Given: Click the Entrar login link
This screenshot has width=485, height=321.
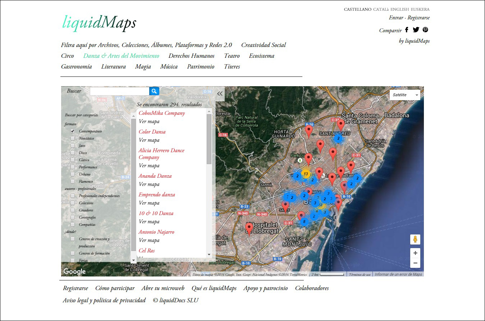Looking at the screenshot, I should 396,18.
